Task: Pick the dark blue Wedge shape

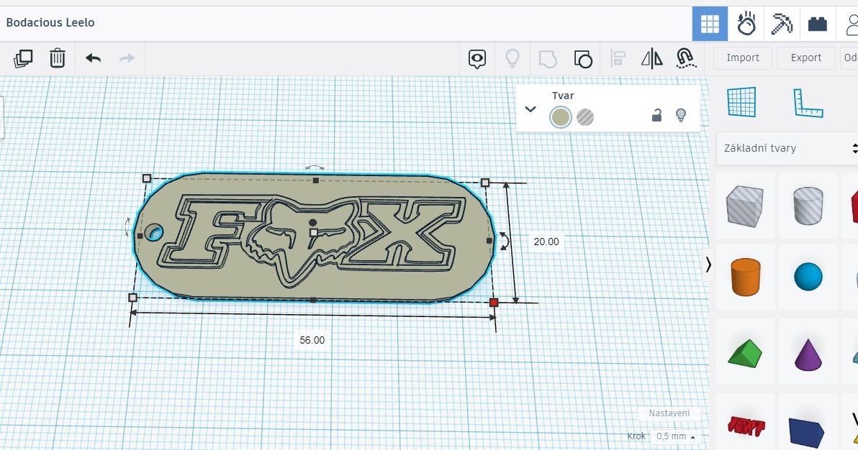Action: pos(807,432)
